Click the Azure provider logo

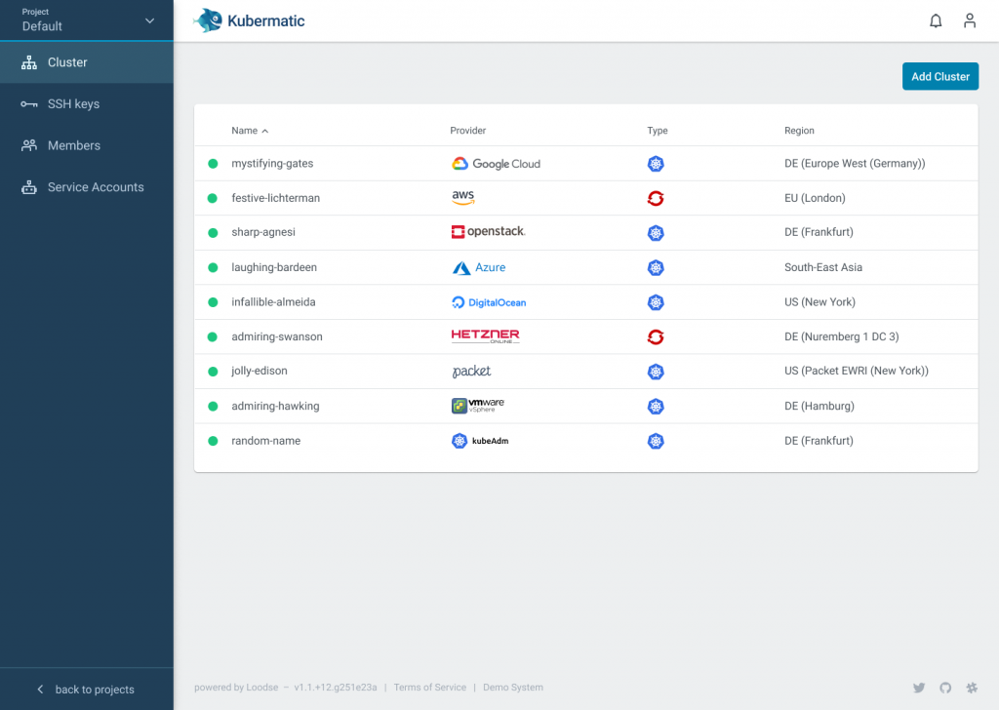coord(478,267)
